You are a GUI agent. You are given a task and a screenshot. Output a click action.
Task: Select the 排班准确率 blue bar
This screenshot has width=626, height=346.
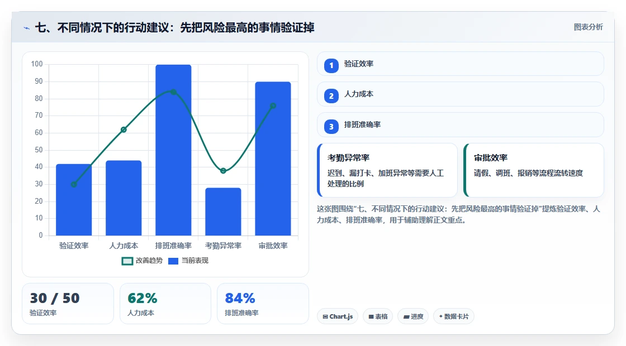[173, 150]
